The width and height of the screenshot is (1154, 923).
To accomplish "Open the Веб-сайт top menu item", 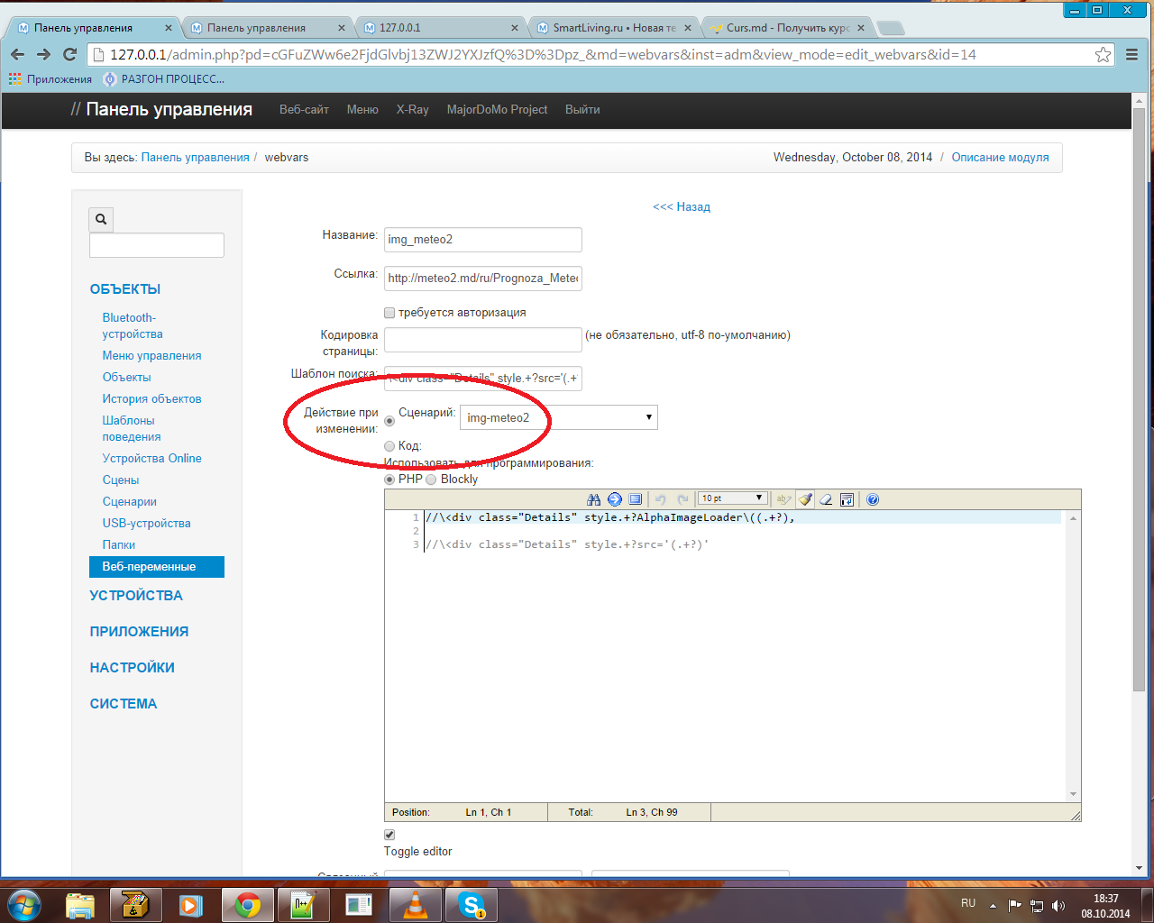I will tap(304, 110).
